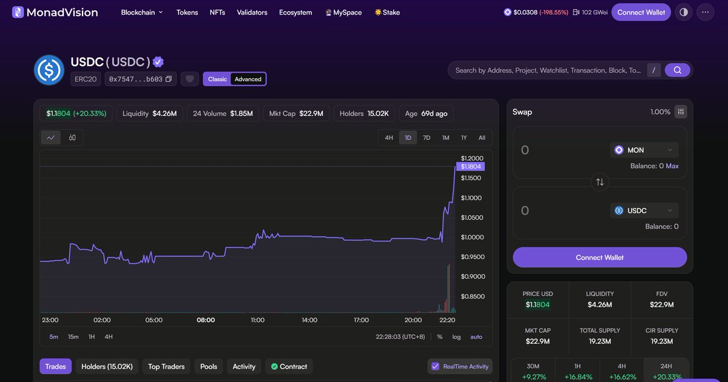The width and height of the screenshot is (728, 382).
Task: Select 1M chart range
Action: tap(445, 138)
